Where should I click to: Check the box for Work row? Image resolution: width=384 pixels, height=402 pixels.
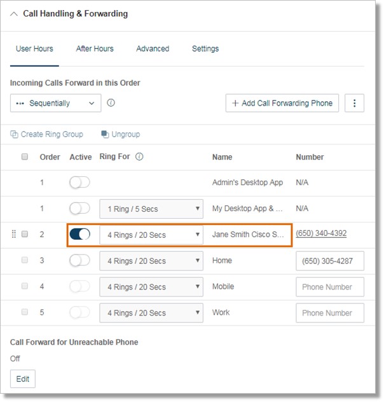(x=25, y=312)
